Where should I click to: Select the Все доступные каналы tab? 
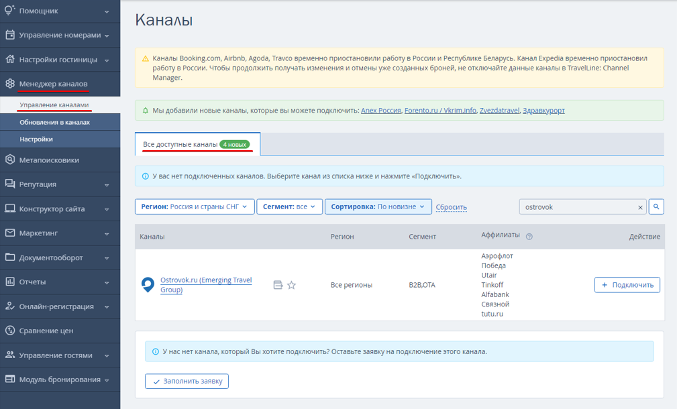point(197,144)
